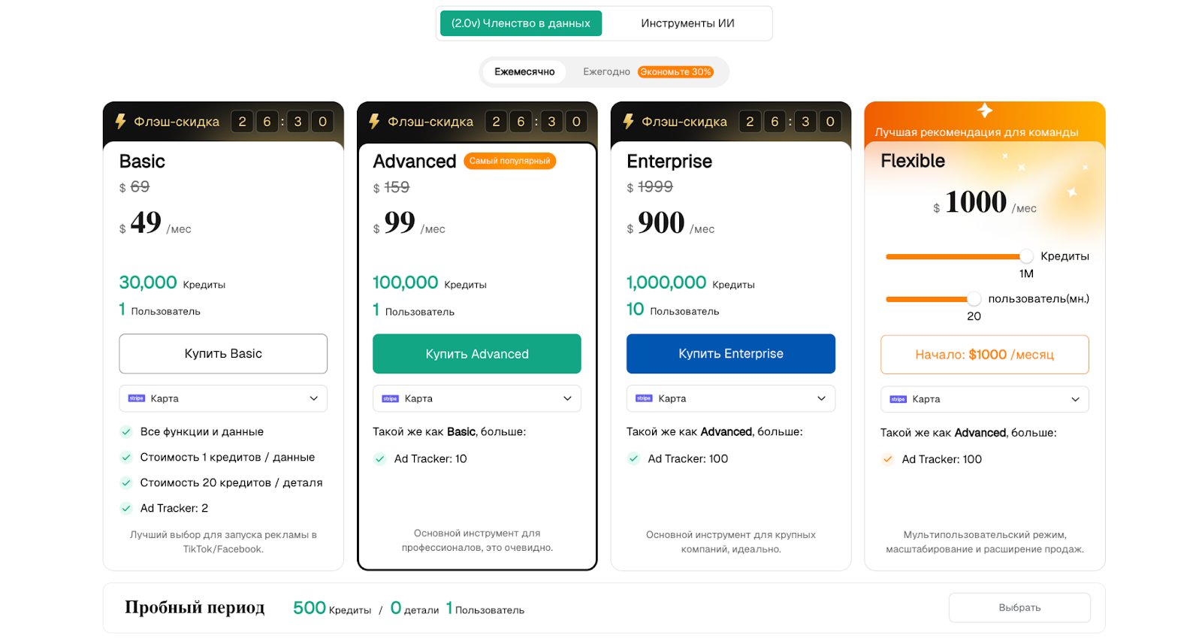Click Выбрать for the trial period

pos(1019,607)
